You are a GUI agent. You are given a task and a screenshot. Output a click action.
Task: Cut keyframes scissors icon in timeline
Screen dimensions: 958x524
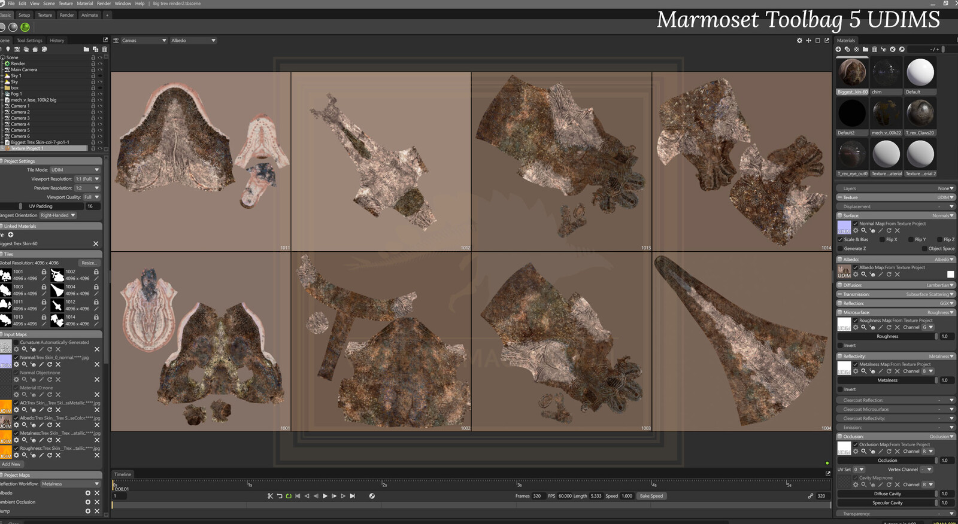(270, 496)
